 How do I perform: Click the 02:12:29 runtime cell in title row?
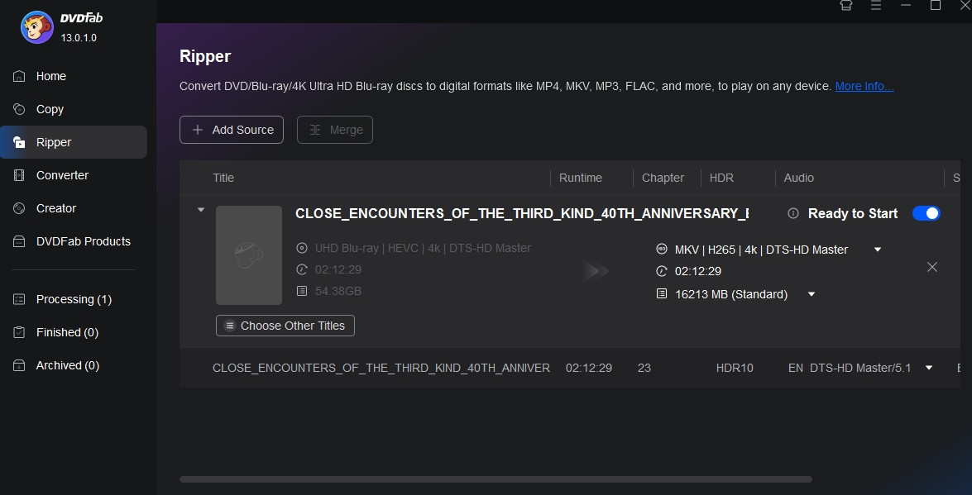point(589,368)
